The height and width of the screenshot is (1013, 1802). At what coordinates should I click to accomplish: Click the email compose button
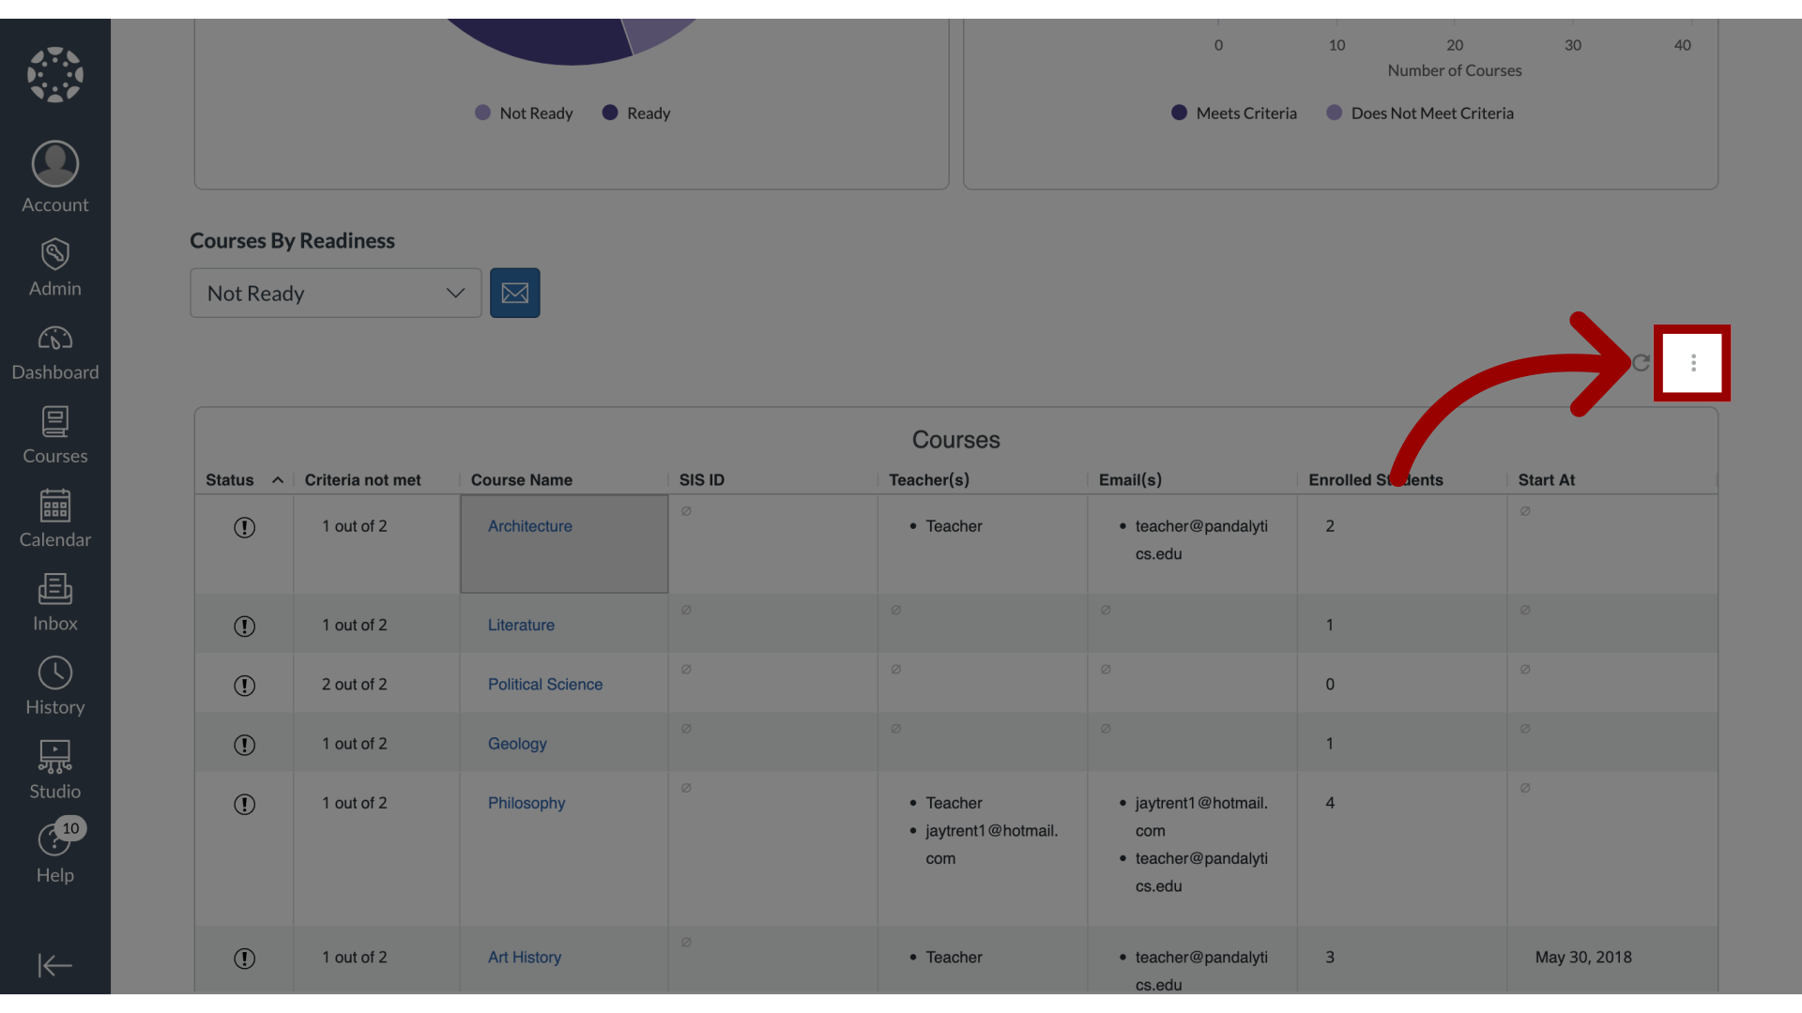click(x=515, y=292)
